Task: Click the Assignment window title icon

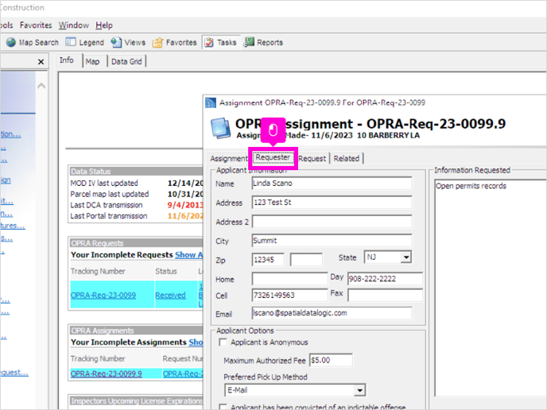Action: pos(211,102)
